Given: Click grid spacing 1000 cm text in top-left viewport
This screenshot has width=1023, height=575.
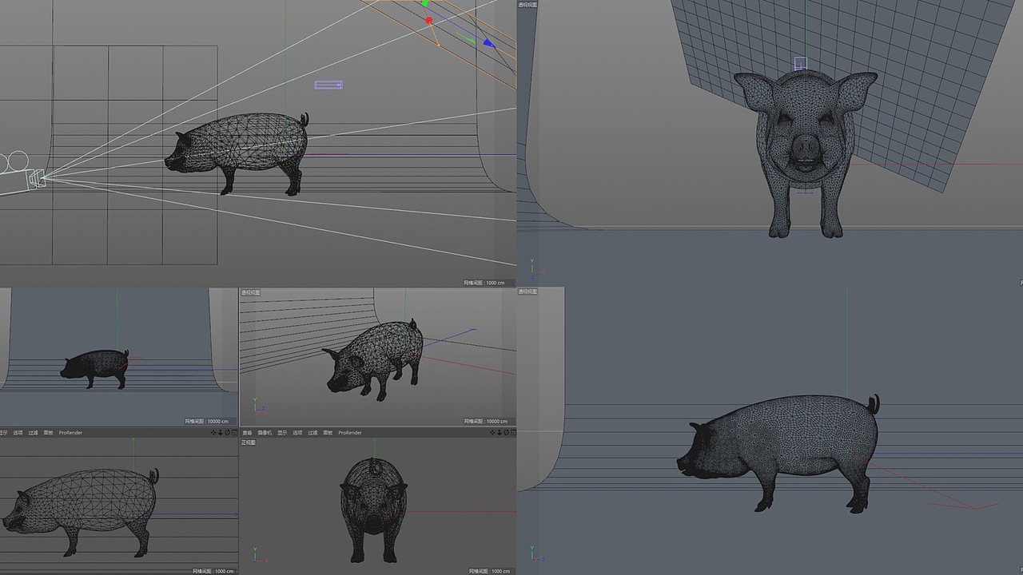Looking at the screenshot, I should click(484, 283).
